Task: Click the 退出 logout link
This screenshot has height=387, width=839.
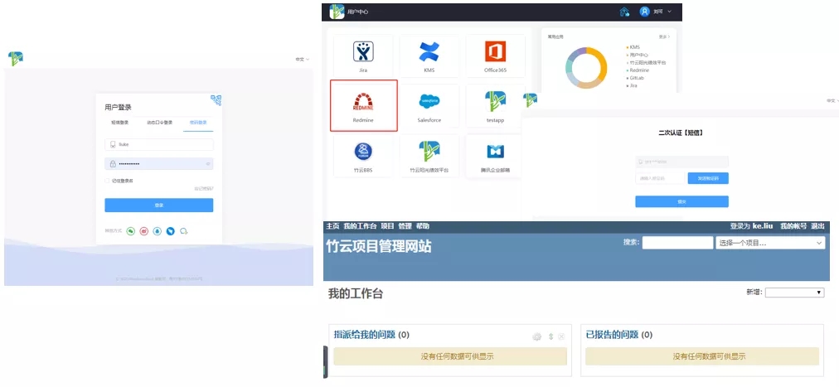Action: coord(817,226)
